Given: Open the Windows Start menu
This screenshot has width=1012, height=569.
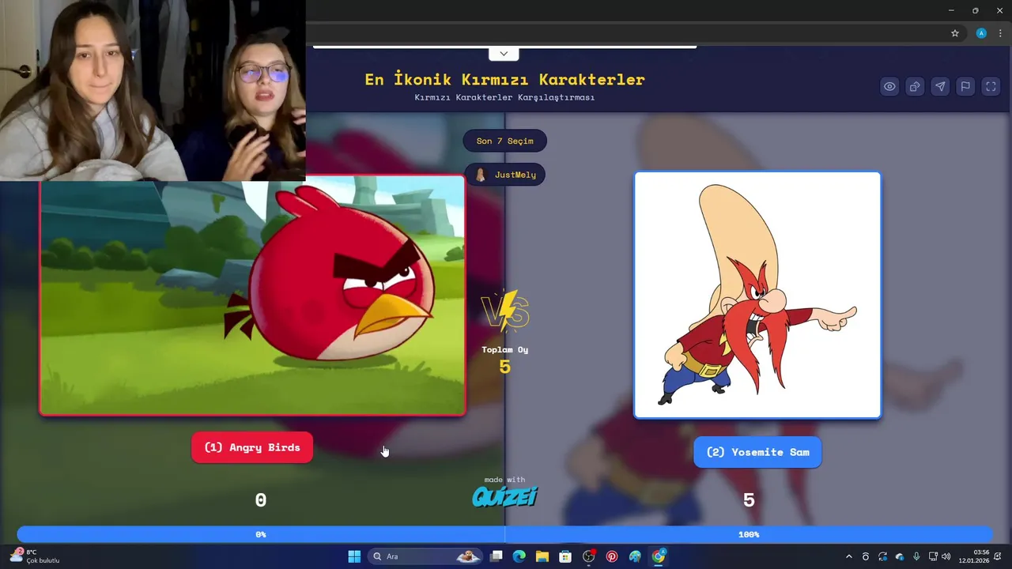Looking at the screenshot, I should [354, 556].
